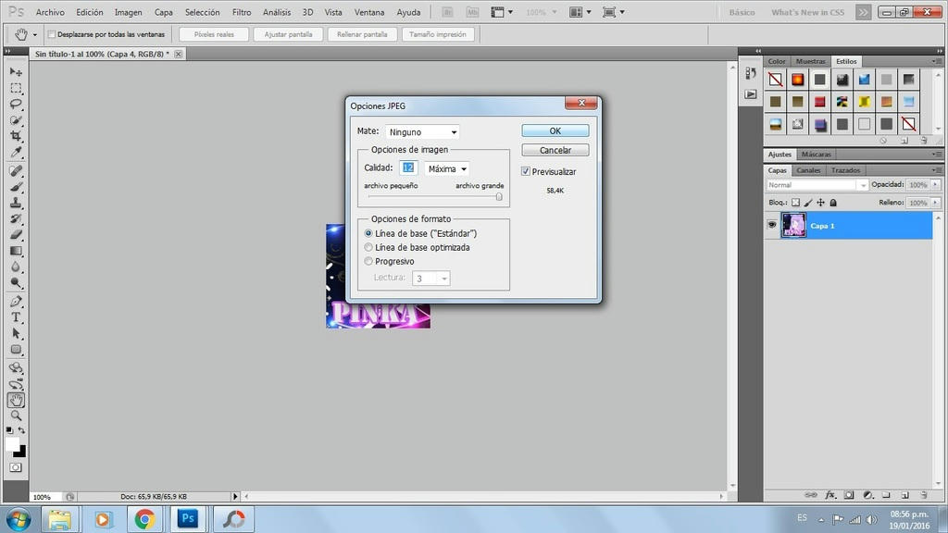
Task: Toggle lock transparent pixels
Action: [x=795, y=203]
